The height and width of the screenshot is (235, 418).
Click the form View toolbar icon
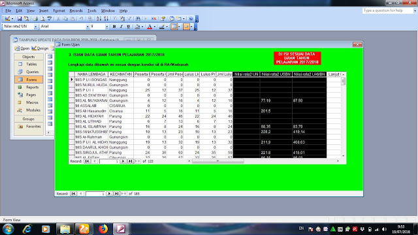pyautogui.click(x=7, y=19)
